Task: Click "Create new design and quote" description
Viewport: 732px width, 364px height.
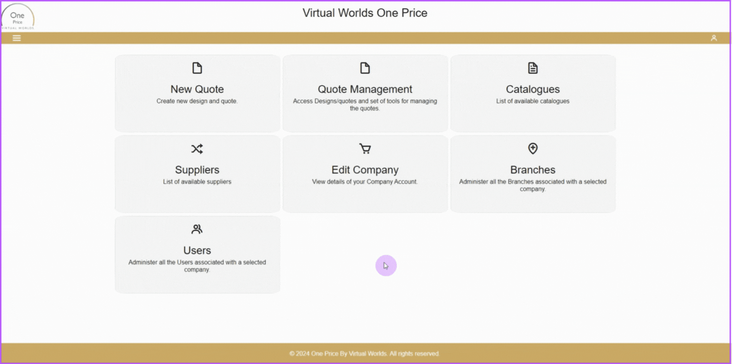Action: (197, 101)
